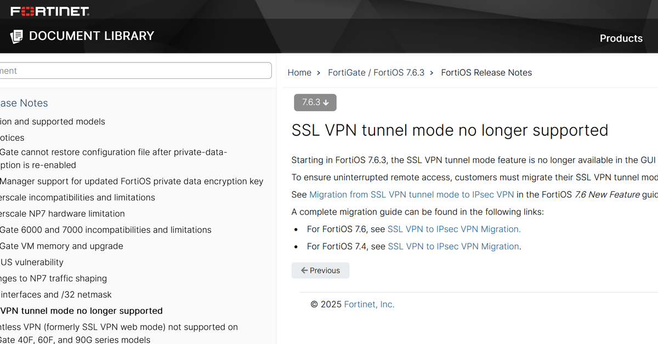Screen dimensions: 658x344
Task: Click the Previous button
Action: click(x=320, y=271)
